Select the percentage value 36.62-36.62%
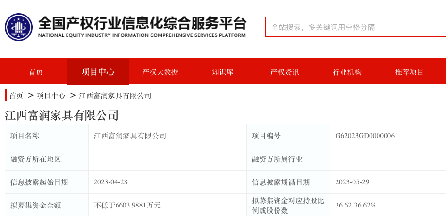Image resolution: width=446 pixels, height=216 pixels. pos(356,205)
